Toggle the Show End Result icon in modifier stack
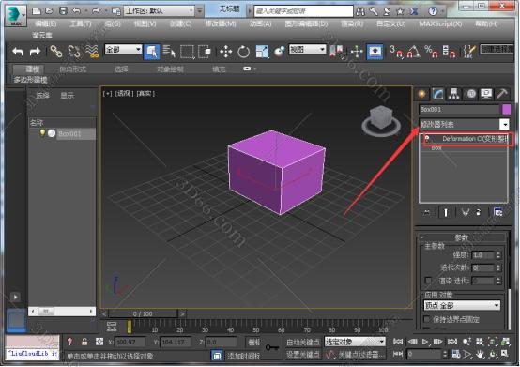Image resolution: width=520 pixels, height=367 pixels. (x=446, y=212)
